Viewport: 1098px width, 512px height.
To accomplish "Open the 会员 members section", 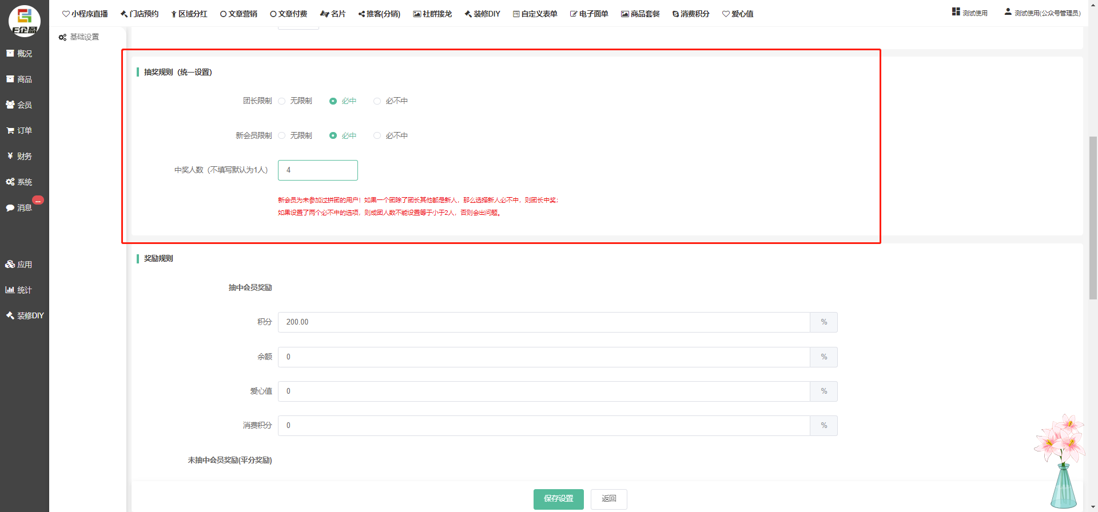I will coord(19,105).
